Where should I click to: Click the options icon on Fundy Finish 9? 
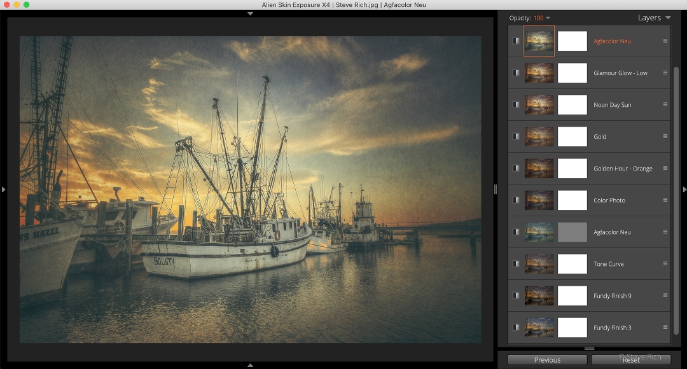point(665,295)
